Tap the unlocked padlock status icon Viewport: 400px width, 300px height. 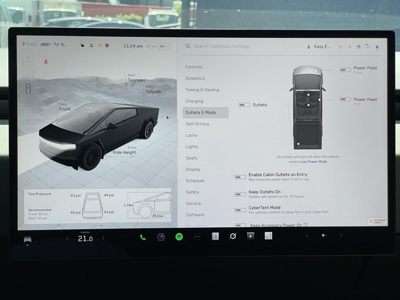82,45
